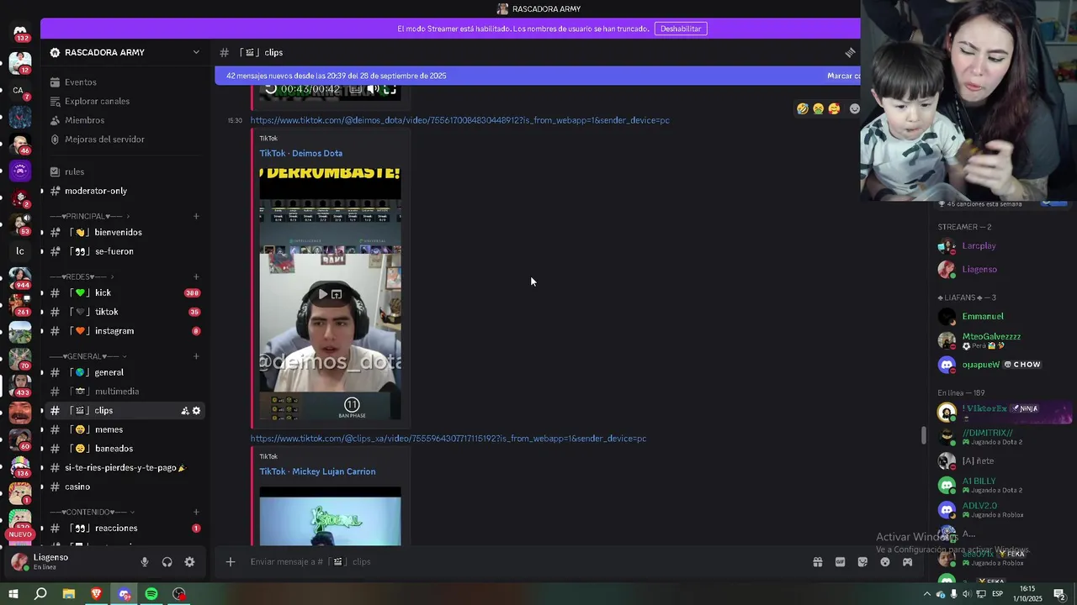This screenshot has height=605, width=1077.
Task: Open the emoji picker in message bar
Action: point(885,562)
